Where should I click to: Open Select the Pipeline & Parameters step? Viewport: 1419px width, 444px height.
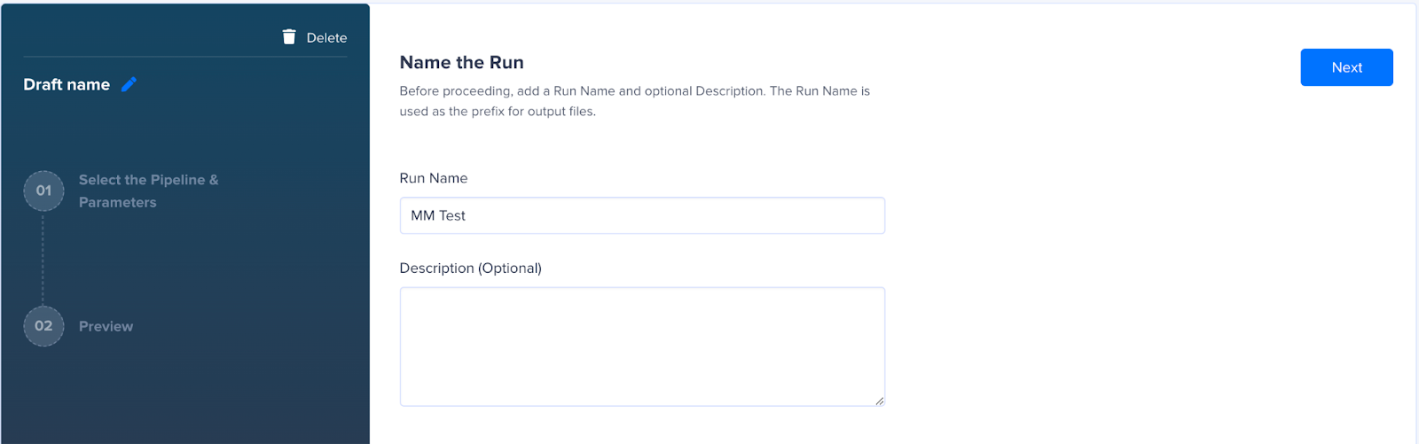148,191
